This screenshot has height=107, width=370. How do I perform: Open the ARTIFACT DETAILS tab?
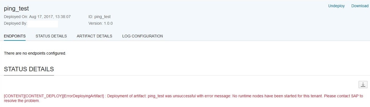[x=94, y=36]
